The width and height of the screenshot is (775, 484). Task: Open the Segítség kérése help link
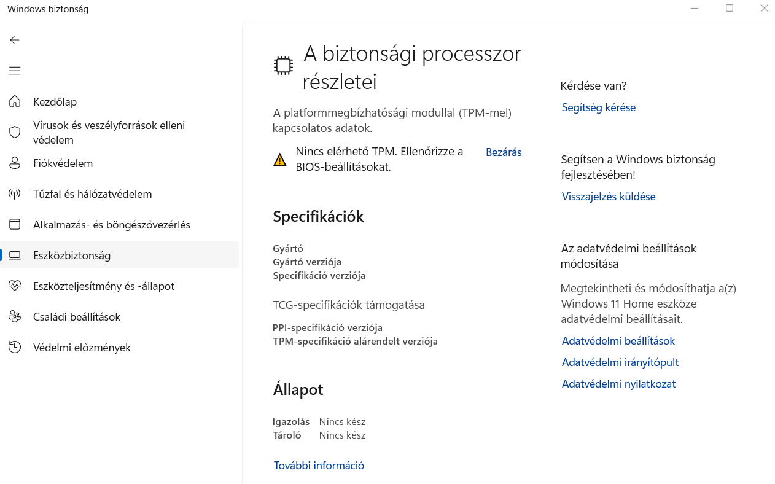[598, 107]
